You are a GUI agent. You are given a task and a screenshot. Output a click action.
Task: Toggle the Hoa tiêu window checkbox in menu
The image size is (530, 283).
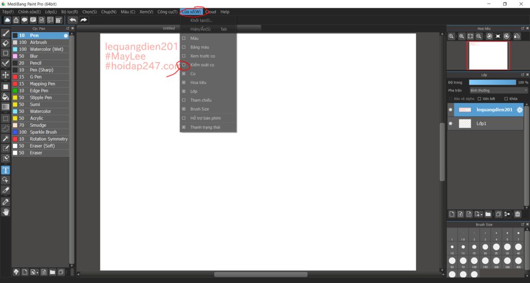click(x=184, y=82)
